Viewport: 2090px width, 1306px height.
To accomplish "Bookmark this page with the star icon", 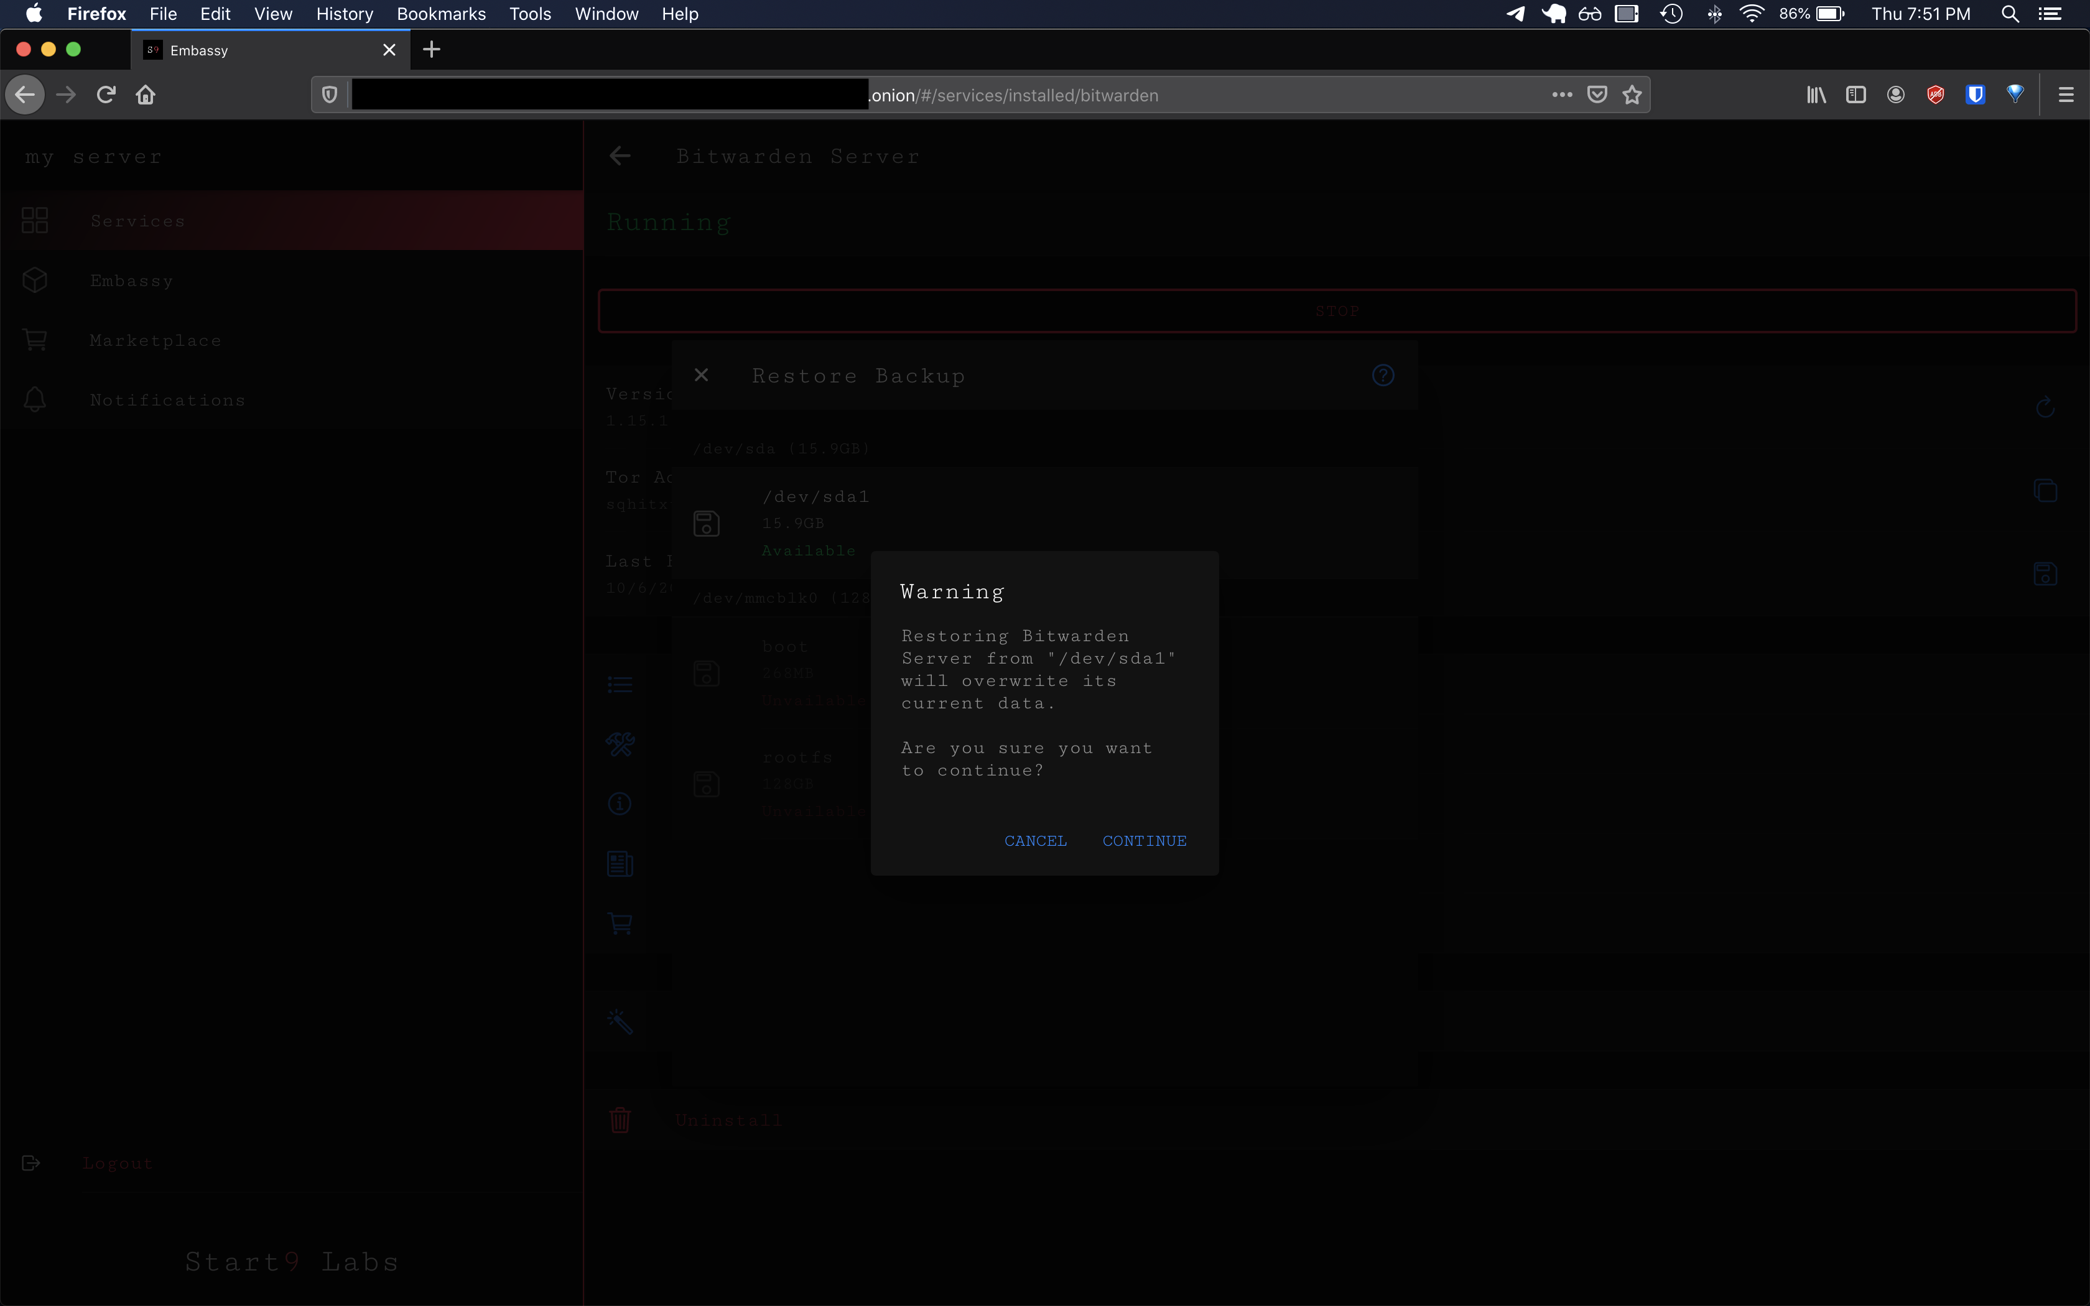I will click(x=1632, y=95).
